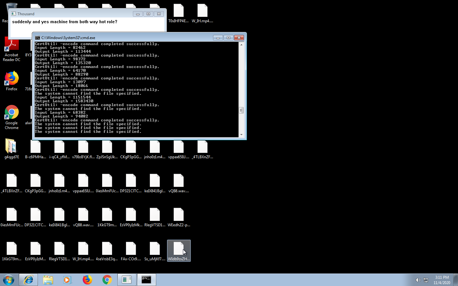
Task: Click the line 'Input Length = 68382'
Action: tap(60, 113)
